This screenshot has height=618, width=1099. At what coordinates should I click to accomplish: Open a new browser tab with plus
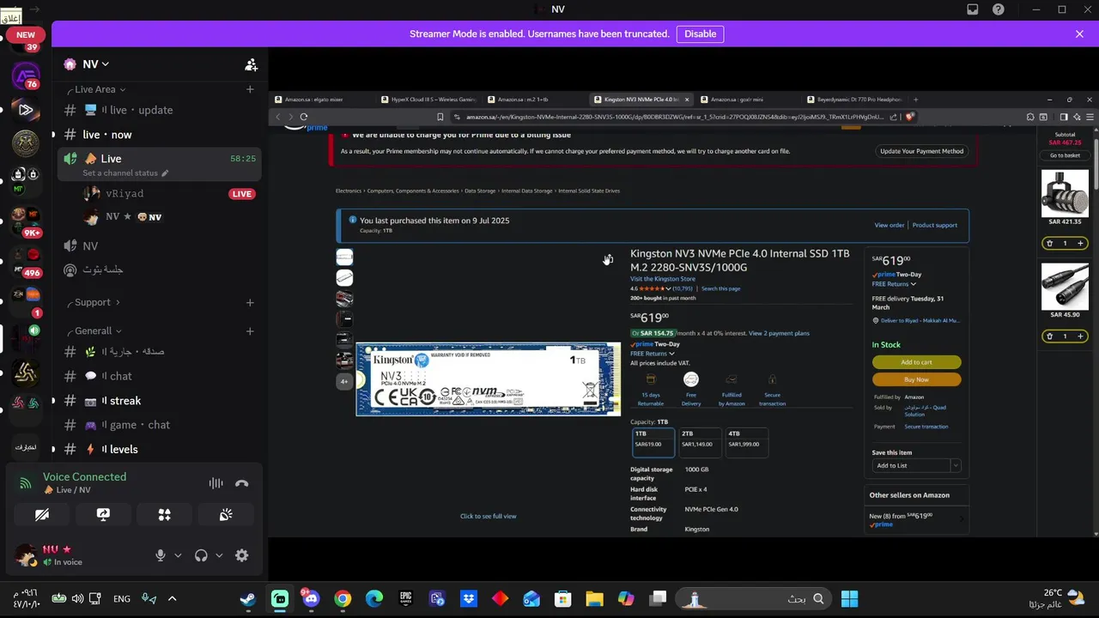click(915, 100)
